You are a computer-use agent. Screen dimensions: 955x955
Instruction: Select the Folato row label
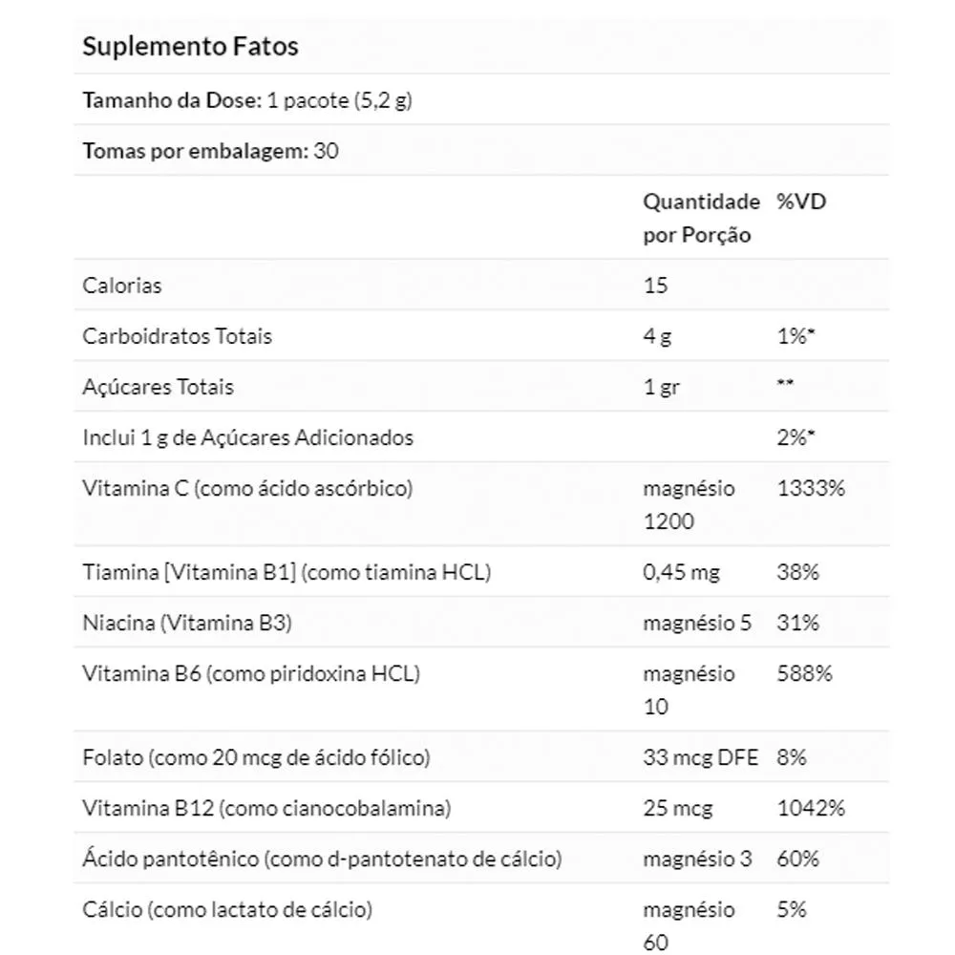click(x=256, y=757)
